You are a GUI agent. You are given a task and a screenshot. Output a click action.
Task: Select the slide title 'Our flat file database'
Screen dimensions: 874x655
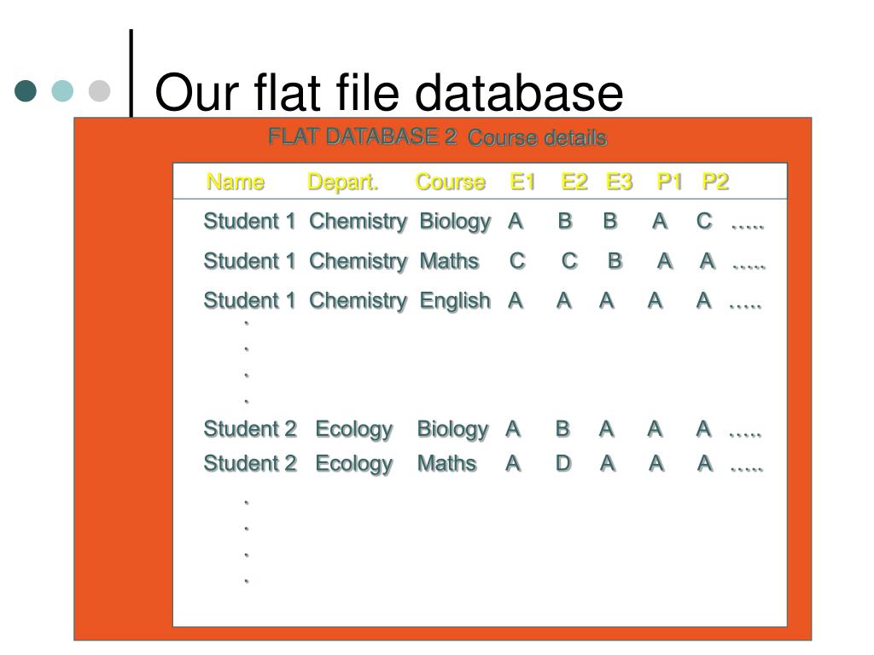coord(388,92)
